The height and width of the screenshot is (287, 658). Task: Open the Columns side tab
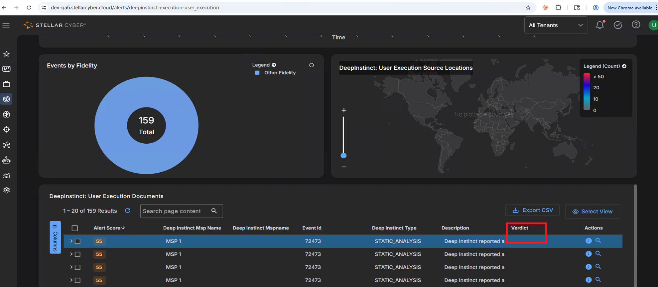pyautogui.click(x=55, y=237)
